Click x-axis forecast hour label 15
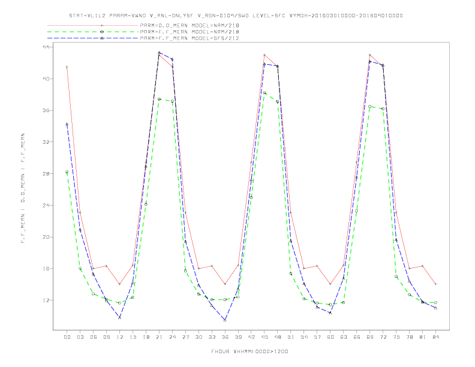The width and height of the screenshot is (475, 367). tap(133, 337)
